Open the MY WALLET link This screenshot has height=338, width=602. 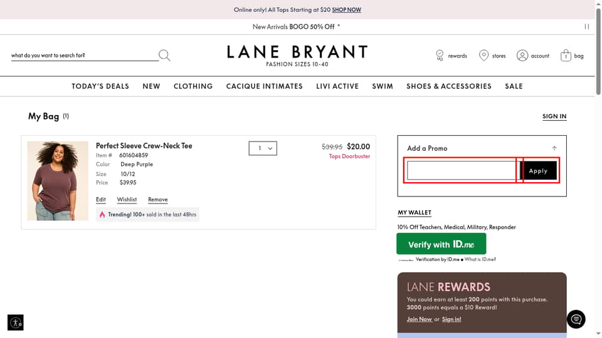point(415,212)
